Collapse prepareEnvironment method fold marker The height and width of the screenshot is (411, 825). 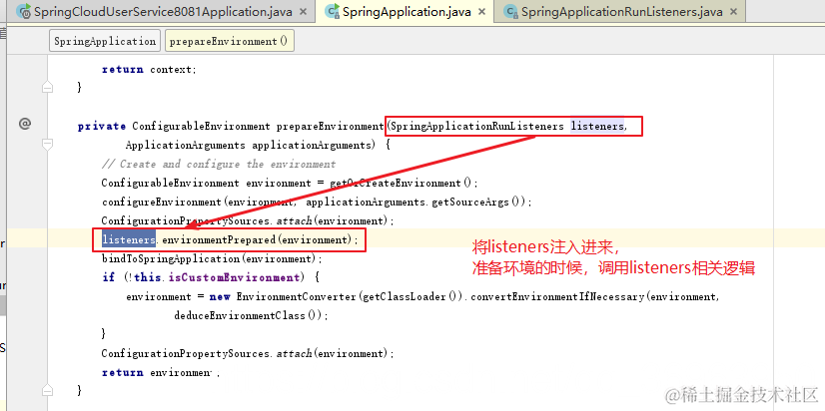(47, 145)
